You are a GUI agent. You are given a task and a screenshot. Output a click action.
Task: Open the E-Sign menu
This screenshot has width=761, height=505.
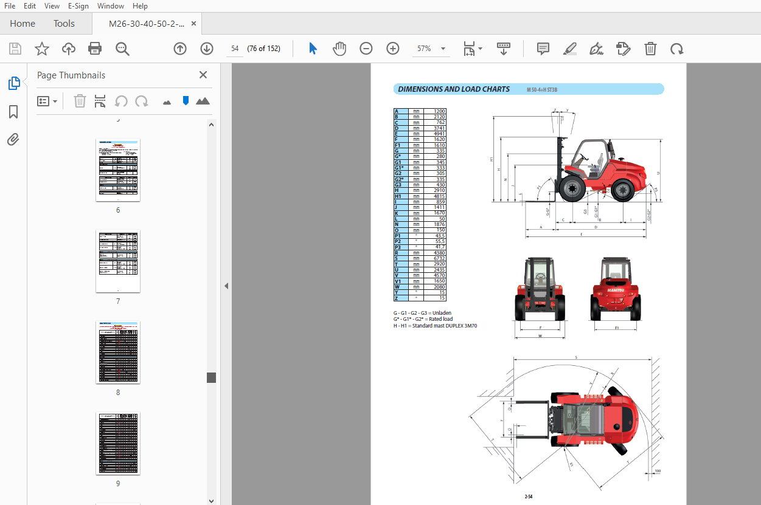point(78,6)
